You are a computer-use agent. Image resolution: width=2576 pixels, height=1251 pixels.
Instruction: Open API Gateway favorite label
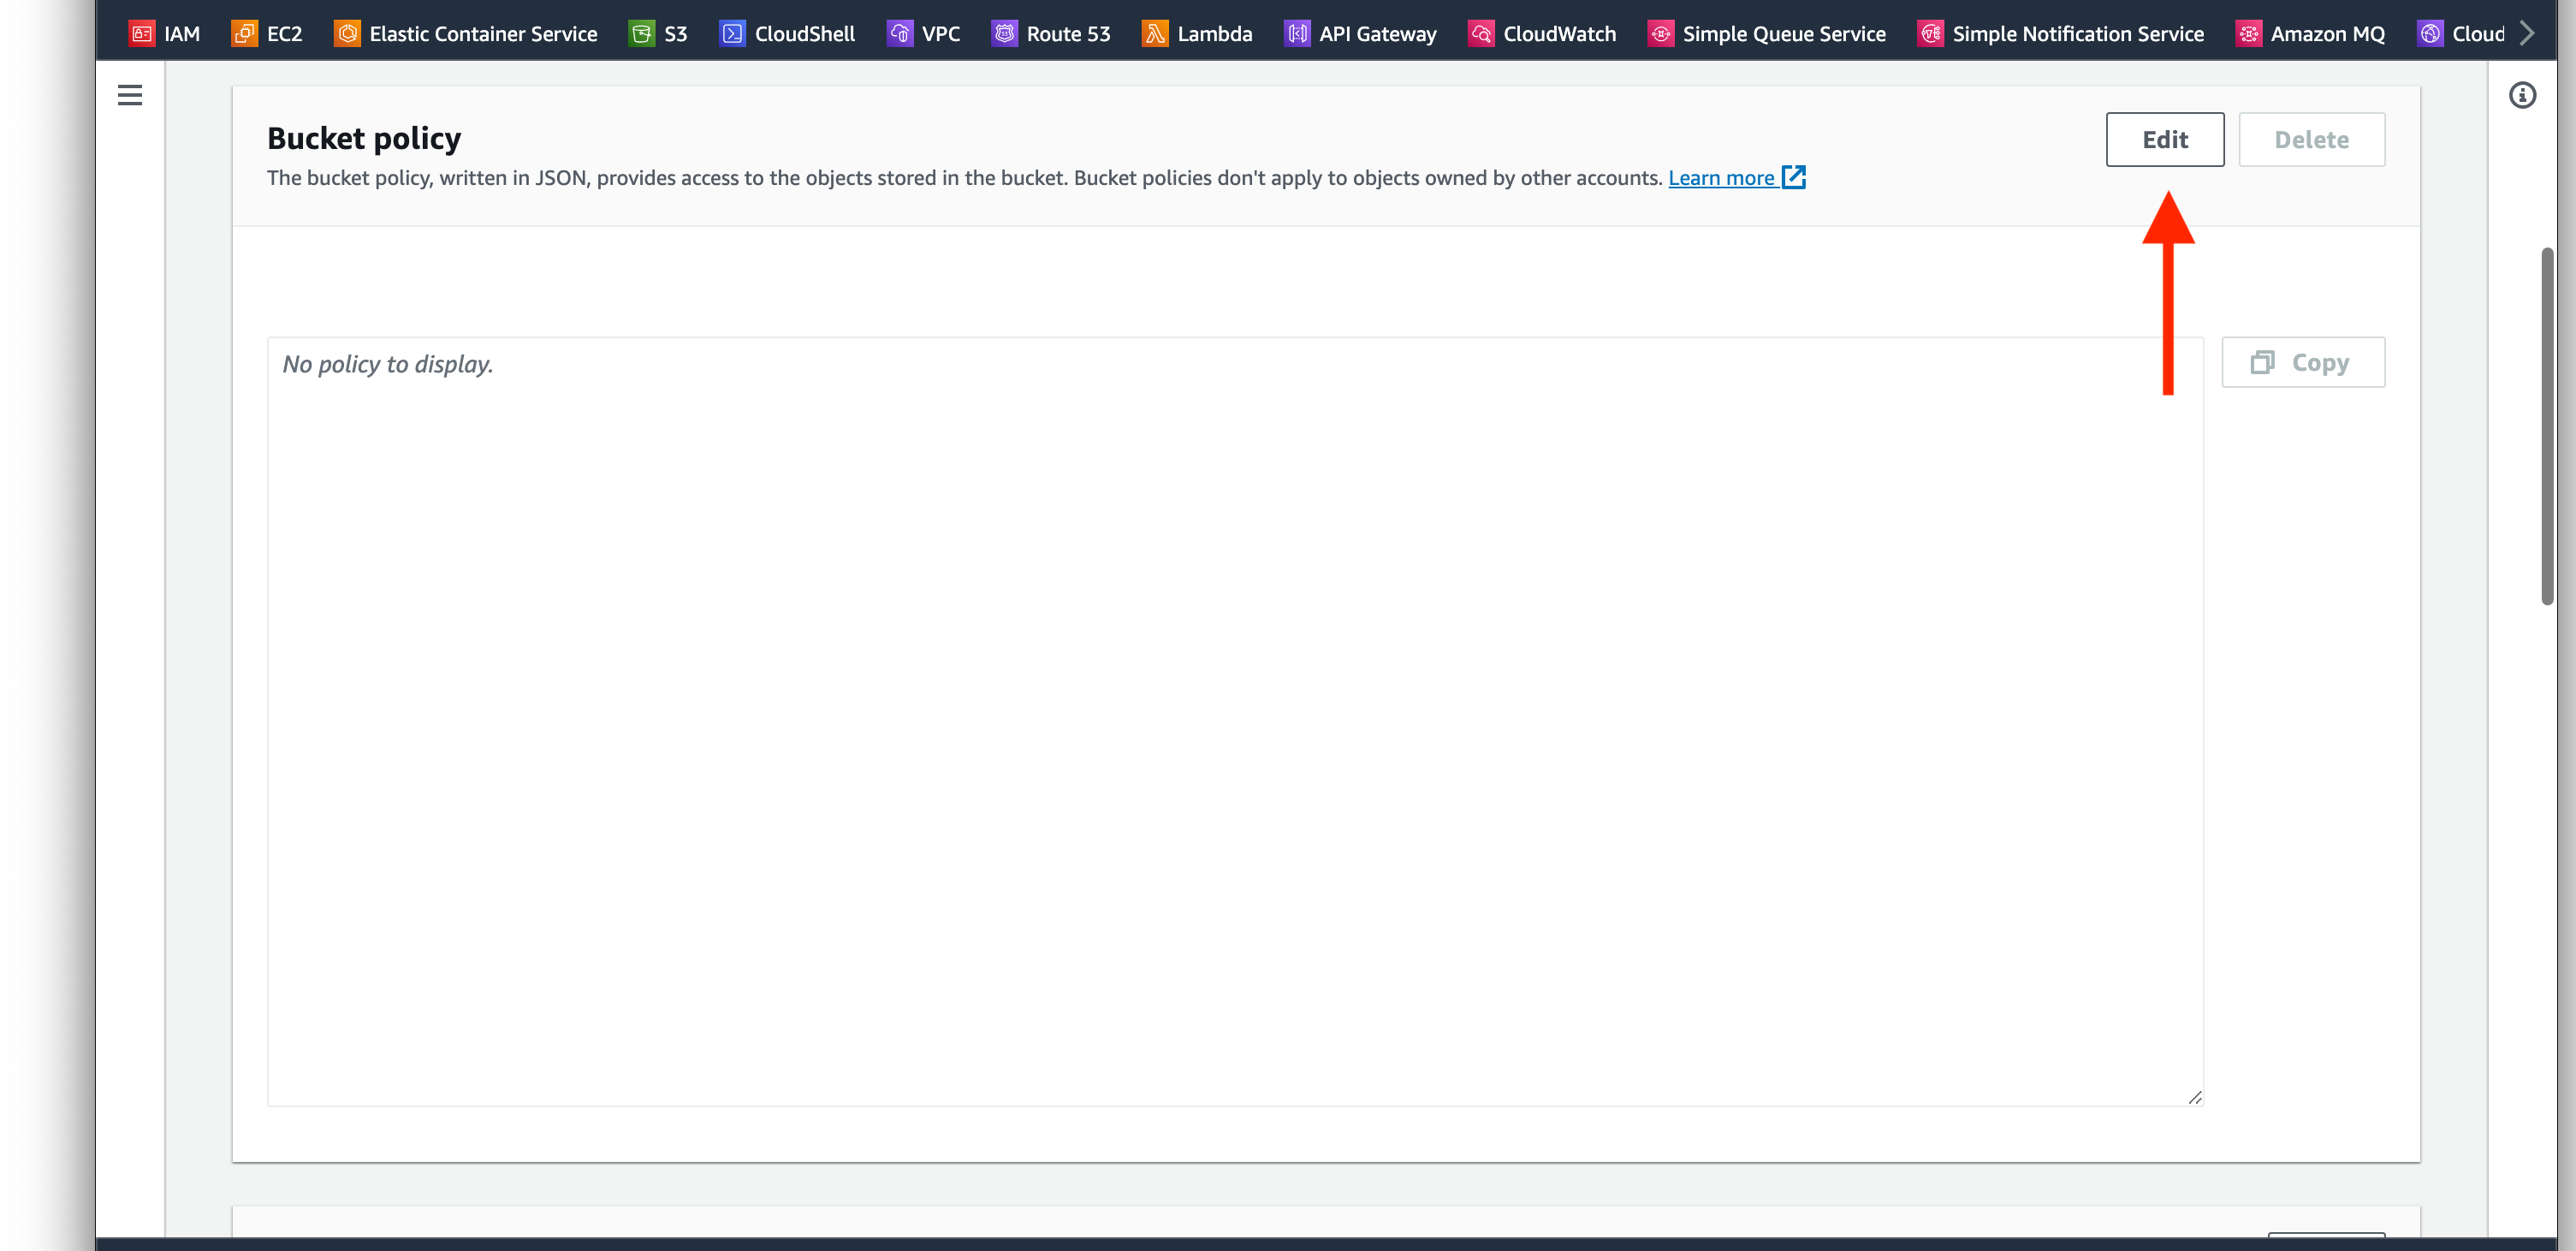pos(1378,34)
